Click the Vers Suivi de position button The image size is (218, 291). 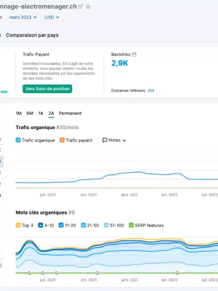point(47,89)
